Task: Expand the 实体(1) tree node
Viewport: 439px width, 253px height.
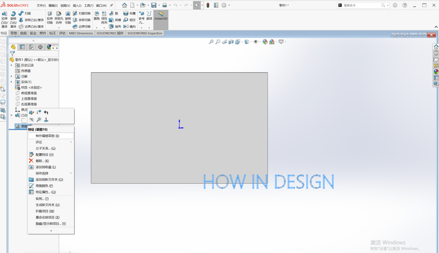Action: 12,82
